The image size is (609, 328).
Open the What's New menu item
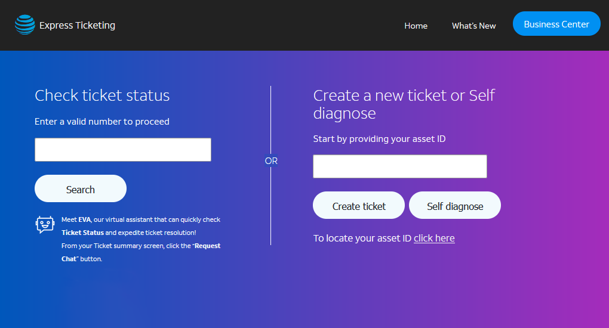coord(473,26)
